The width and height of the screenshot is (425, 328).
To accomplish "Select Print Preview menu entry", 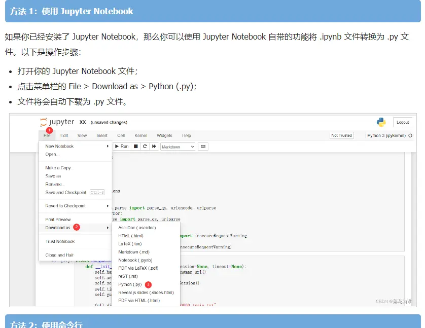I will click(x=76, y=220).
